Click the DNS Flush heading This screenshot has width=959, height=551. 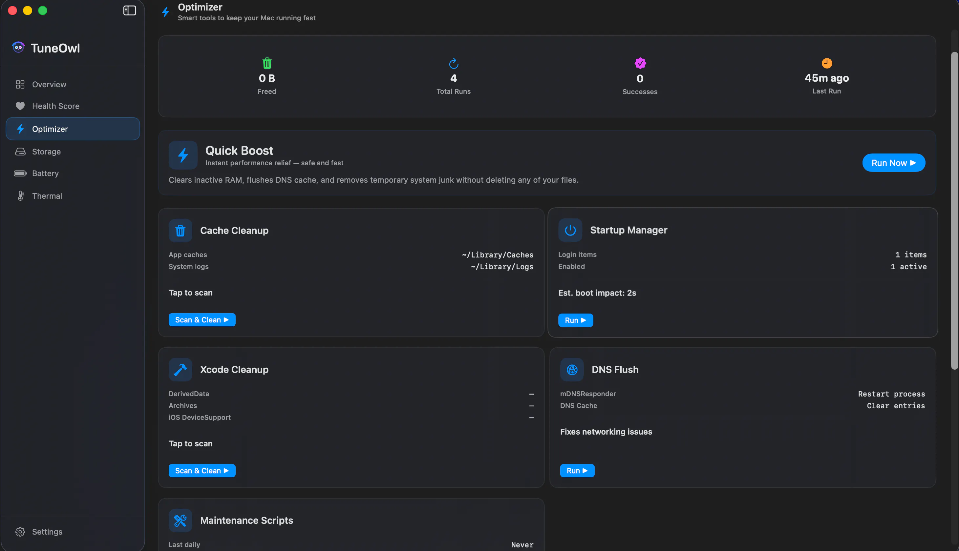tap(615, 369)
